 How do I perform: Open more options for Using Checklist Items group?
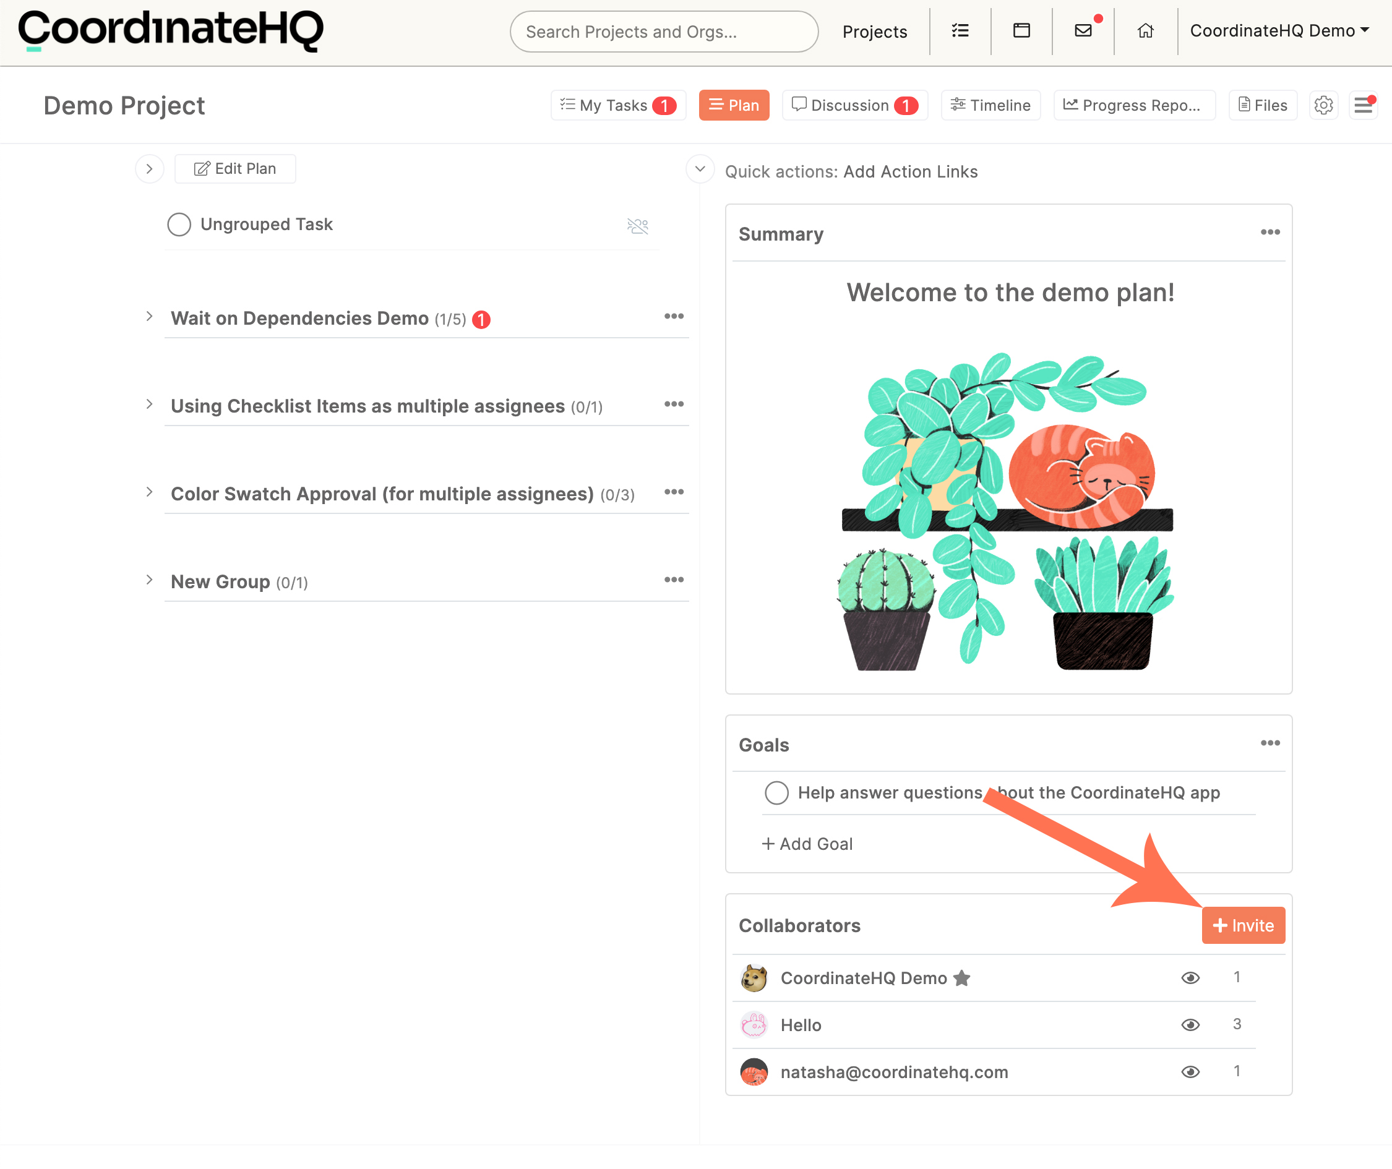(674, 403)
